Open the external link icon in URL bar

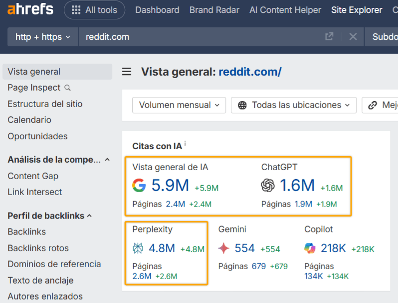(x=329, y=37)
